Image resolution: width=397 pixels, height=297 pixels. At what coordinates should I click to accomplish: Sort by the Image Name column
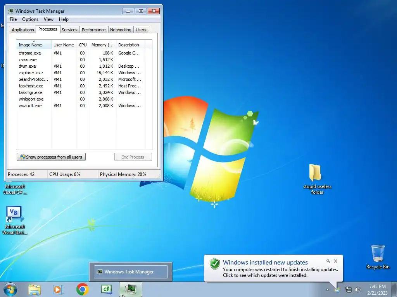[34, 45]
